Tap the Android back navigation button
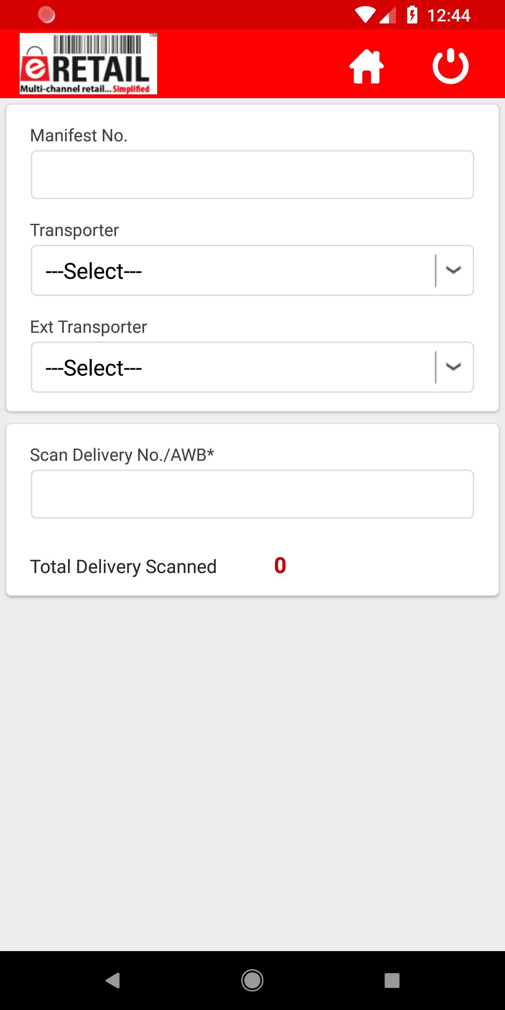The image size is (505, 1010). pyautogui.click(x=113, y=980)
